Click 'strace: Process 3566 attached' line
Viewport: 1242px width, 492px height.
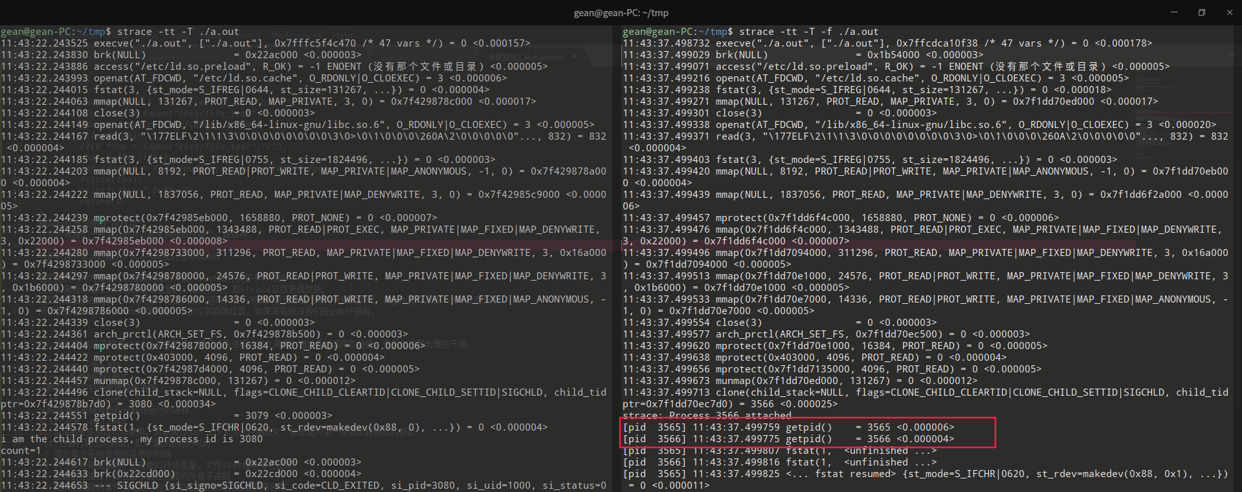[707, 415]
